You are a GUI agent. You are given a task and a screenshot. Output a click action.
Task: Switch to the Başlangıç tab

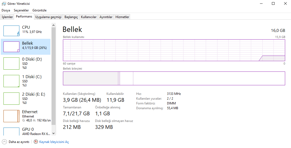71,17
